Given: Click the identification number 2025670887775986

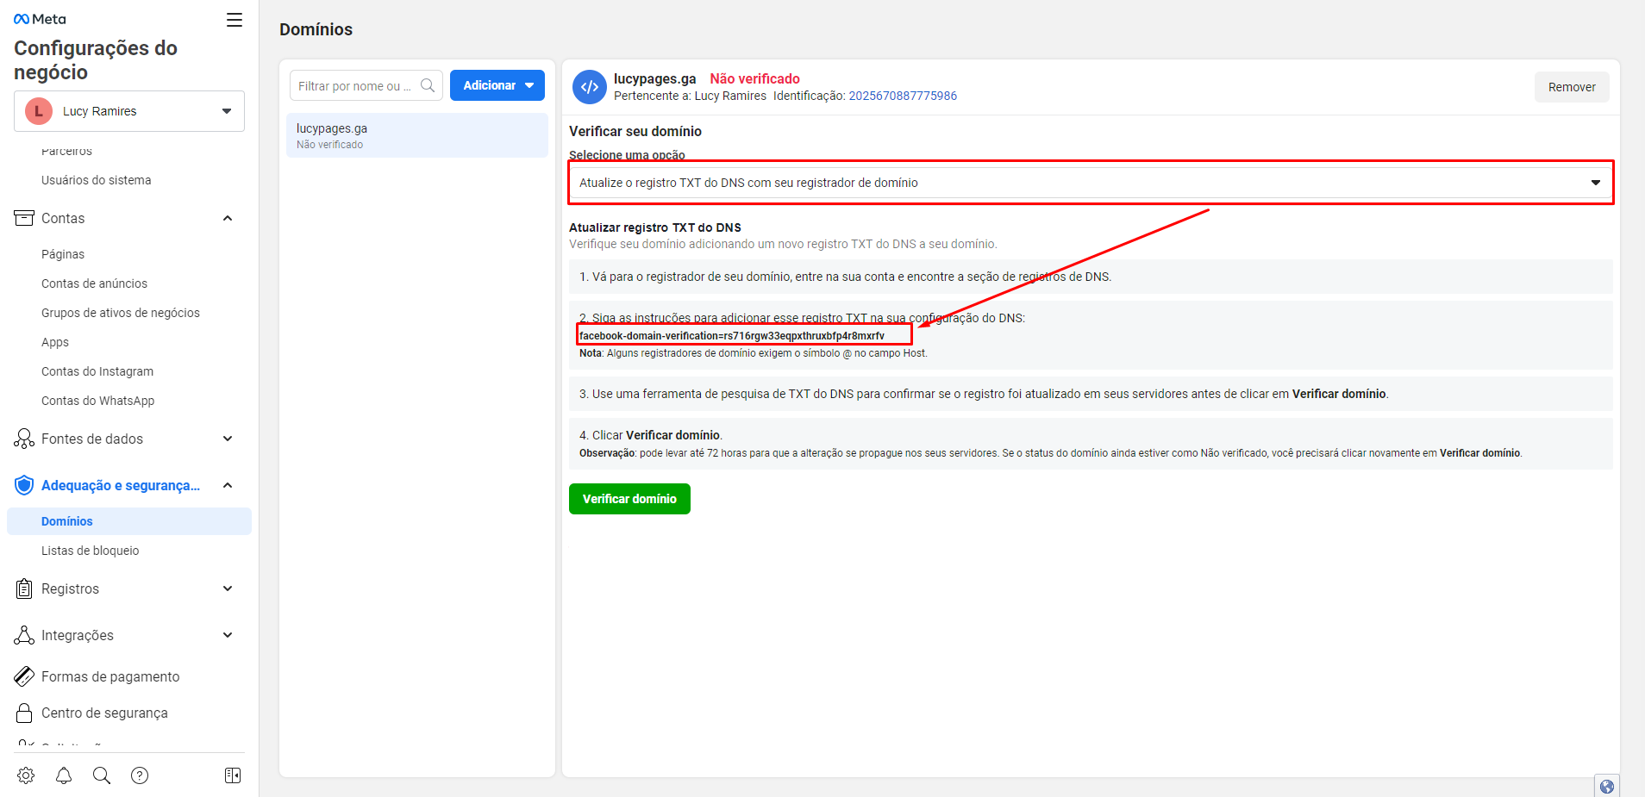Looking at the screenshot, I should [903, 96].
